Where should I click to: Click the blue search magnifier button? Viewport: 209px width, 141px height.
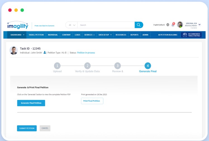pos(139,25)
